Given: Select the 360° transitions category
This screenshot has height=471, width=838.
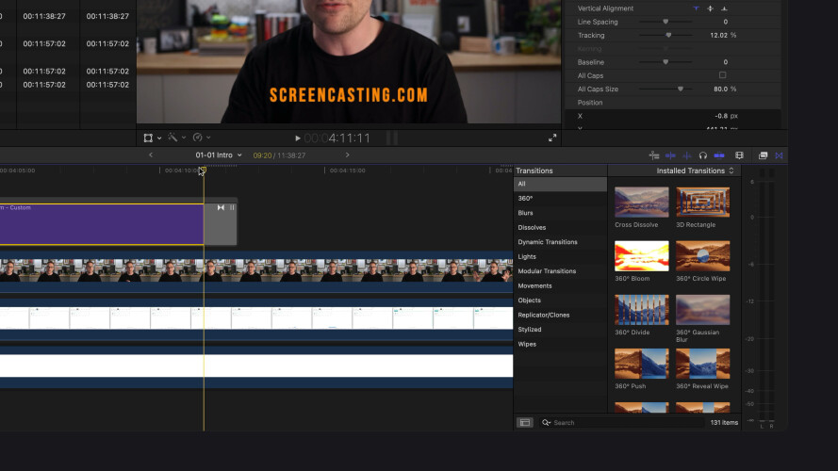Looking at the screenshot, I should 560,198.
